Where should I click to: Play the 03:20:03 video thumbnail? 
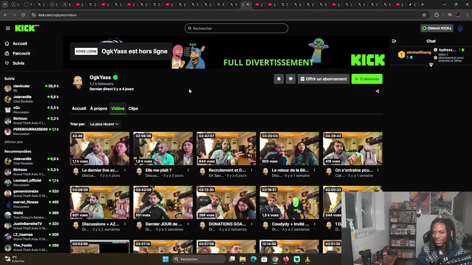[x=289, y=149]
